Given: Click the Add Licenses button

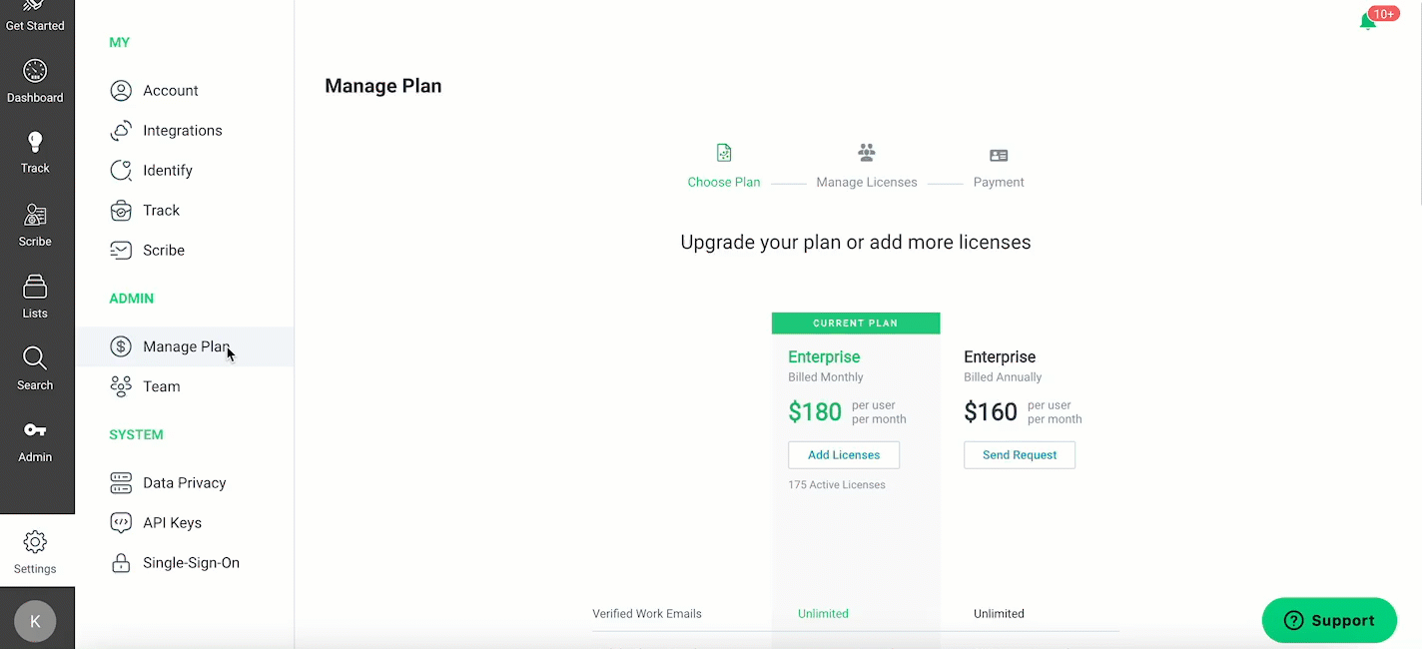Looking at the screenshot, I should [844, 455].
